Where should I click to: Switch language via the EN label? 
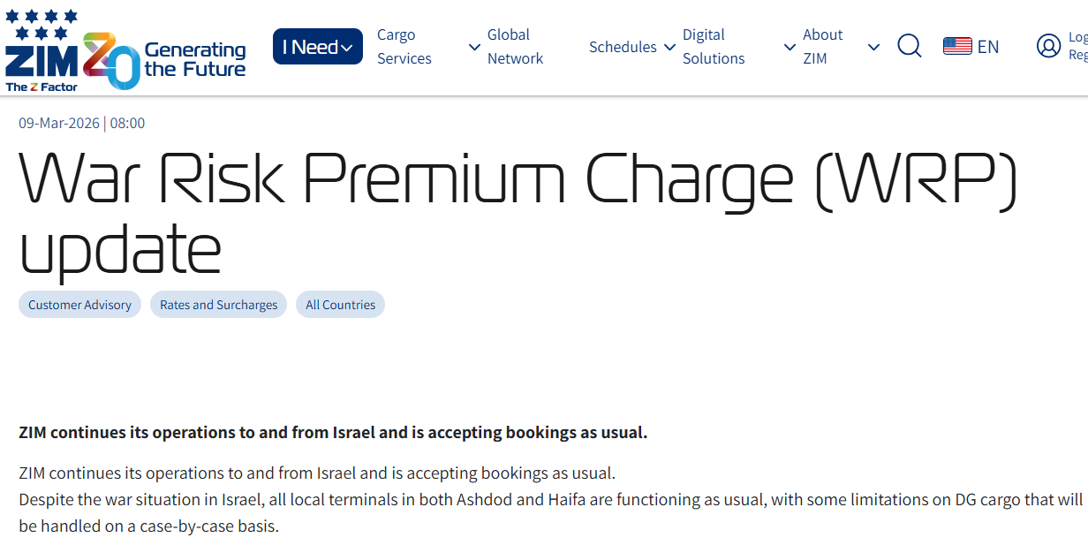point(988,47)
